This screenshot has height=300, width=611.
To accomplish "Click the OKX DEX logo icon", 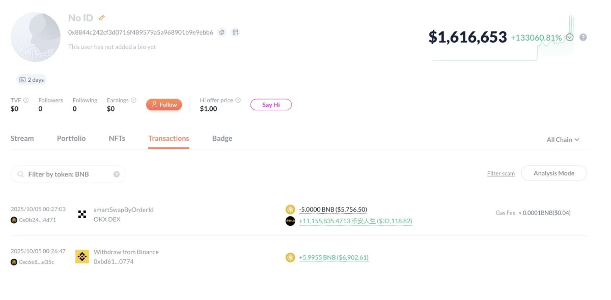I will (x=82, y=214).
